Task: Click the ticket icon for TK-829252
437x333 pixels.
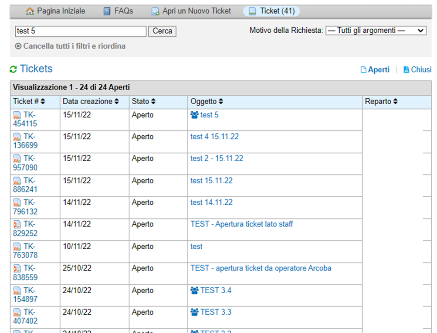Action: (17, 224)
